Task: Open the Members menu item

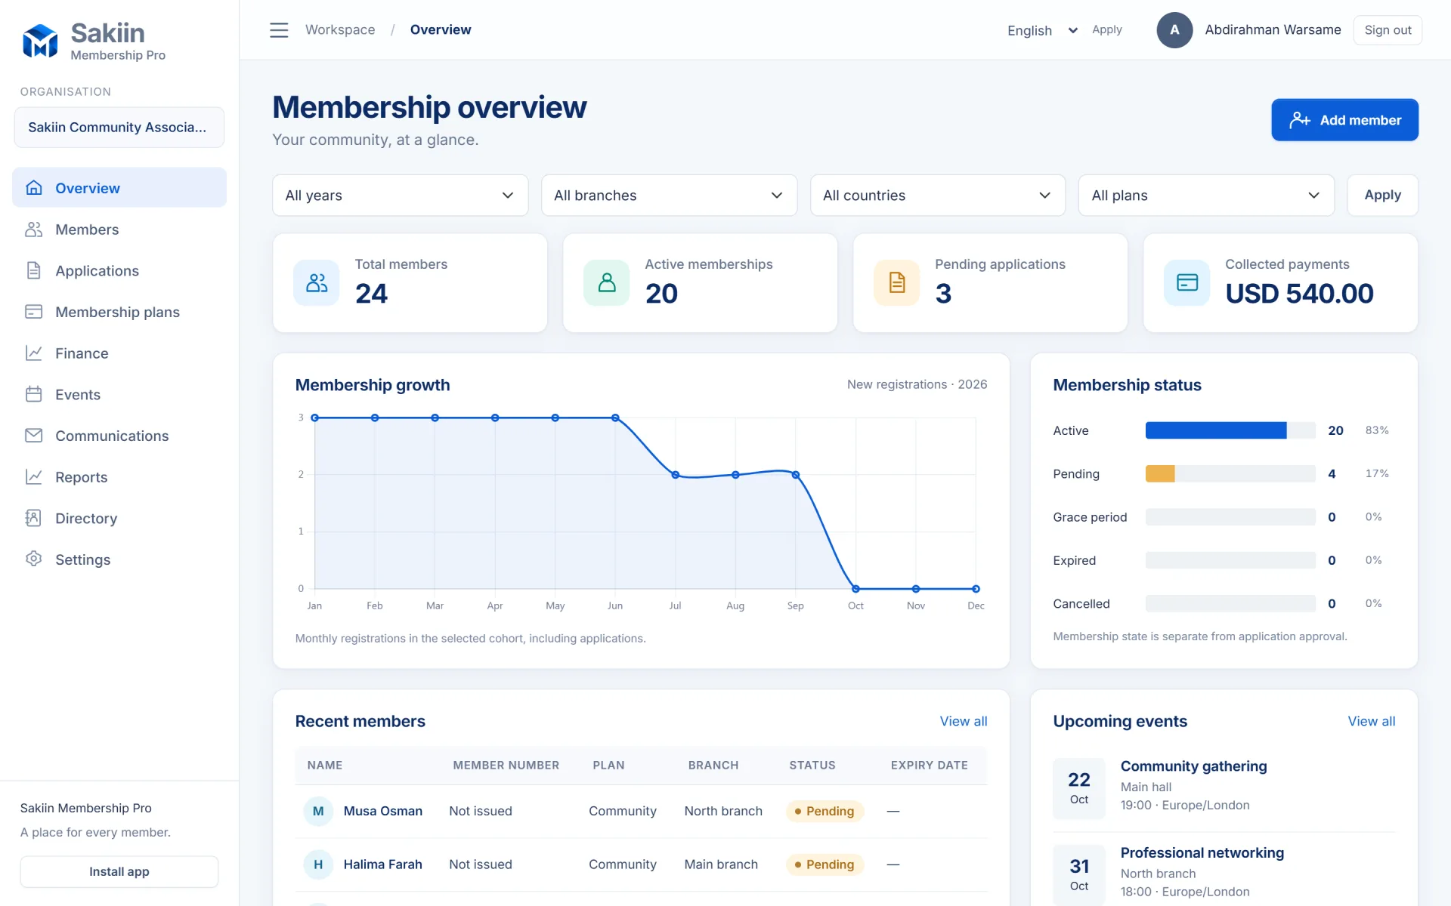Action: coord(119,229)
